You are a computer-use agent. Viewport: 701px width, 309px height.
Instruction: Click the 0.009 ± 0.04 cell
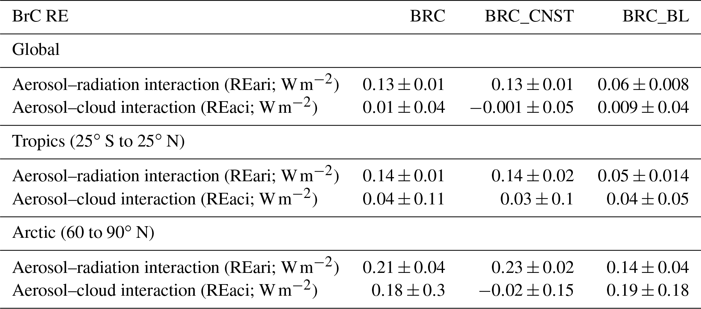coord(643,107)
